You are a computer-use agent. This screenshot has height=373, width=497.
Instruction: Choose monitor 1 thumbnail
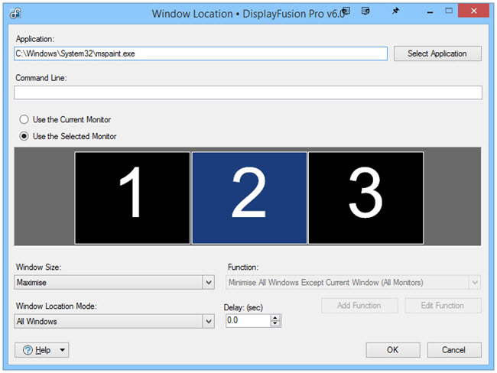132,198
